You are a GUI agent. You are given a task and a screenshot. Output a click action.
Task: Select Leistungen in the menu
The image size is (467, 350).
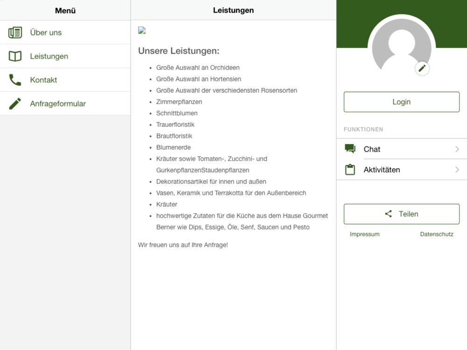65,56
